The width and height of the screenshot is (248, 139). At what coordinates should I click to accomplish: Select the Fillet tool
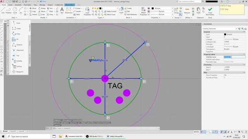[50, 11]
